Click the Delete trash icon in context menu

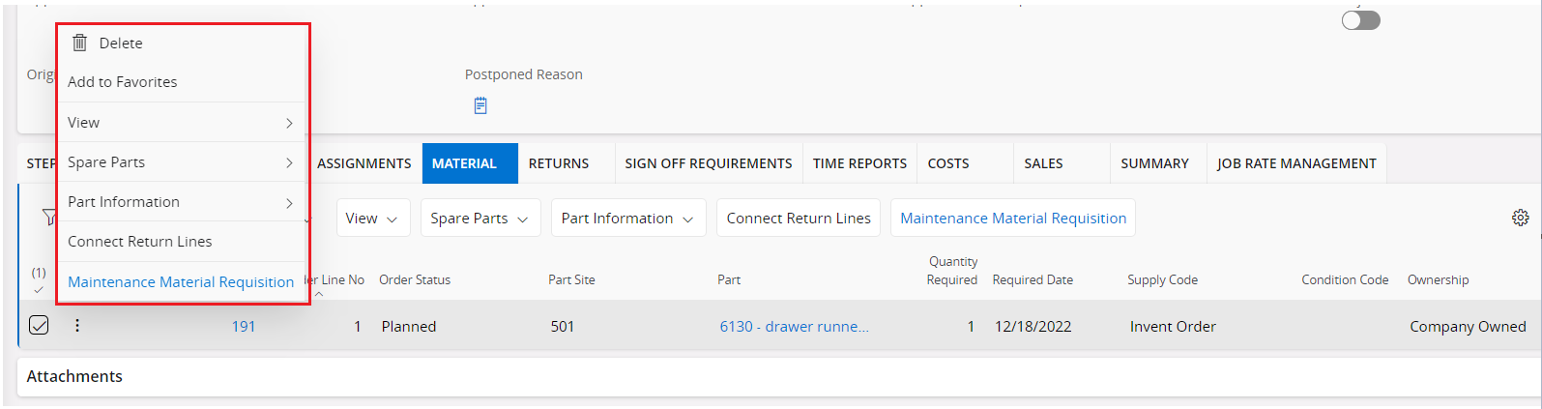[x=80, y=43]
